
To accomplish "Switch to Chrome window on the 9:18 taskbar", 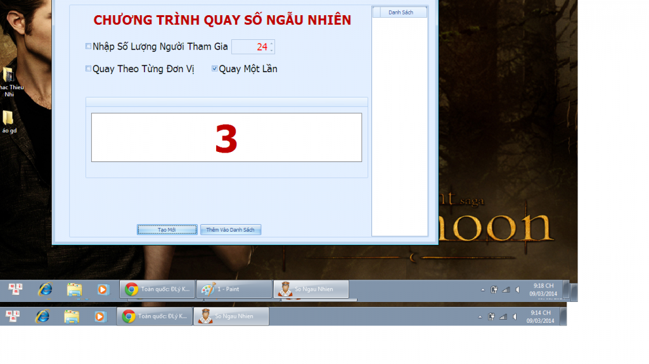I will coord(157,289).
